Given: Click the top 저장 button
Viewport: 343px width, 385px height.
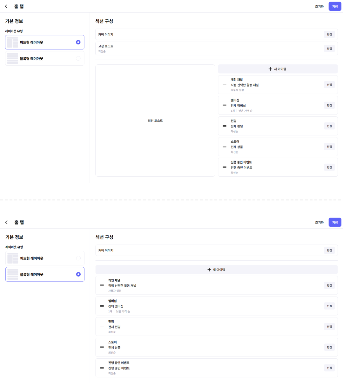Looking at the screenshot, I should pyautogui.click(x=335, y=6).
